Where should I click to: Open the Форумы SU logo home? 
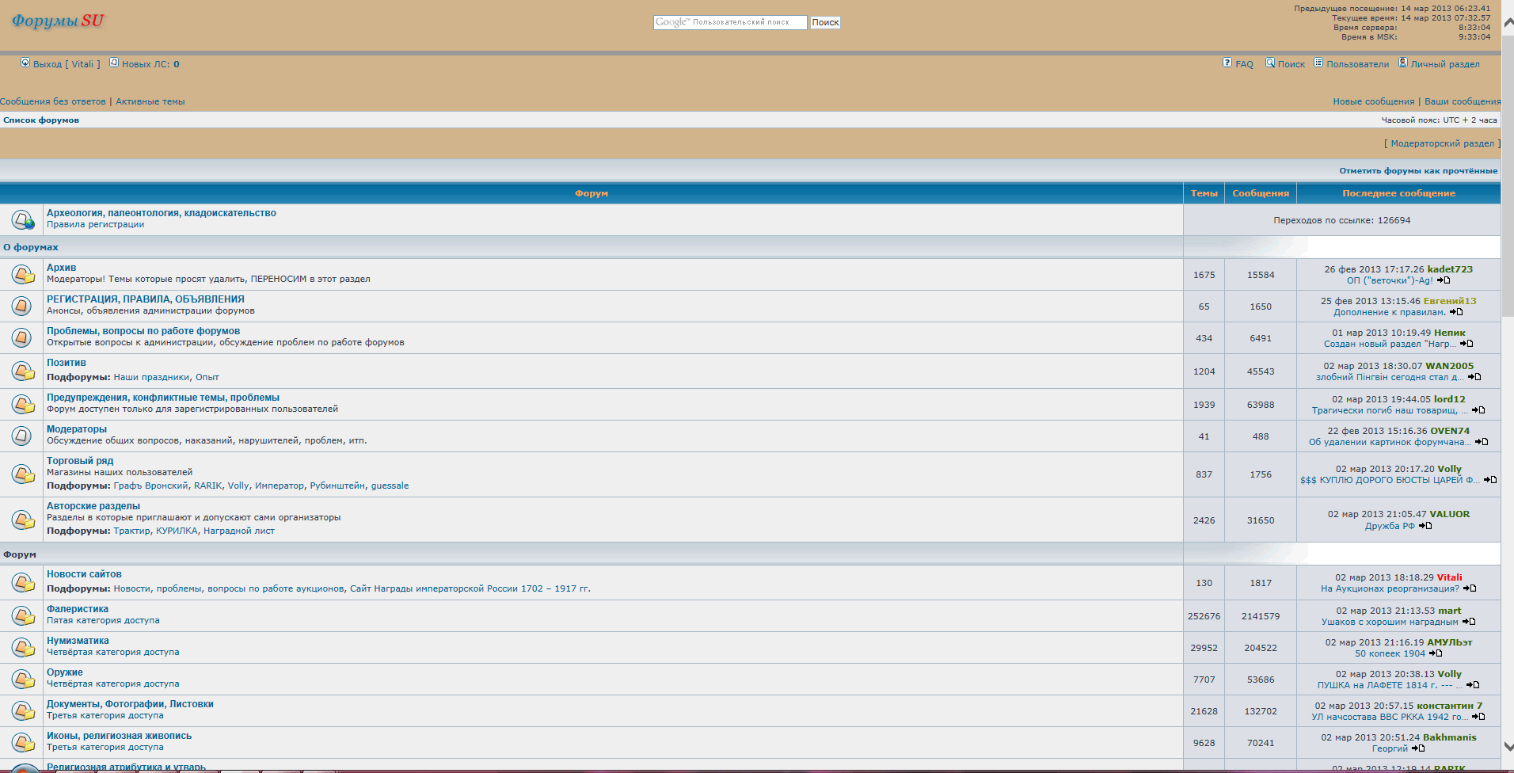(x=58, y=21)
